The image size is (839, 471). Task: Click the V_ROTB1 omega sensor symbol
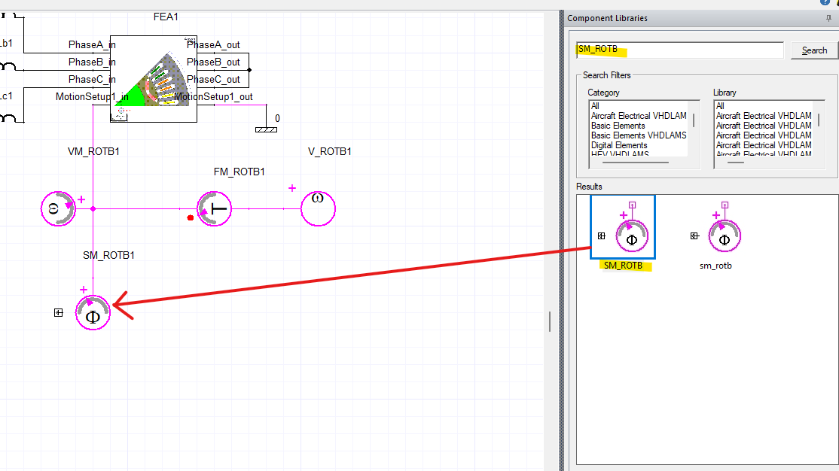(317, 208)
